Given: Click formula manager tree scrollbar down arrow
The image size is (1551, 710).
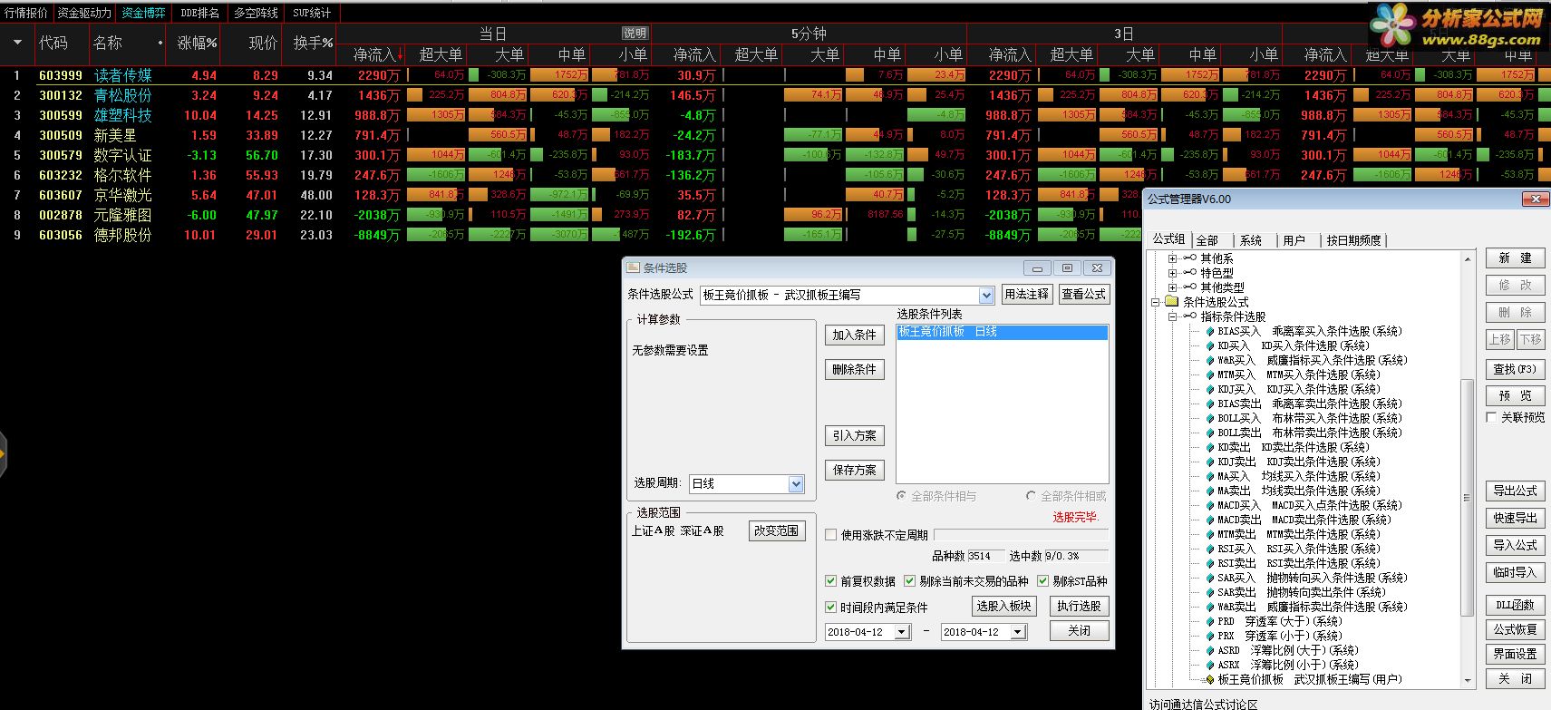Looking at the screenshot, I should coord(1468,680).
